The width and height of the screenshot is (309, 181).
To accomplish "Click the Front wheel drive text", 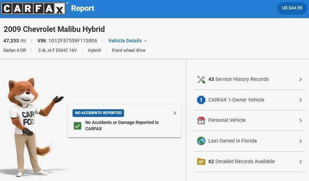I will point(129,50).
